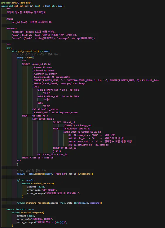
Task: Click 'return standard_response(success=True, ...)' line
Action: 59,203
